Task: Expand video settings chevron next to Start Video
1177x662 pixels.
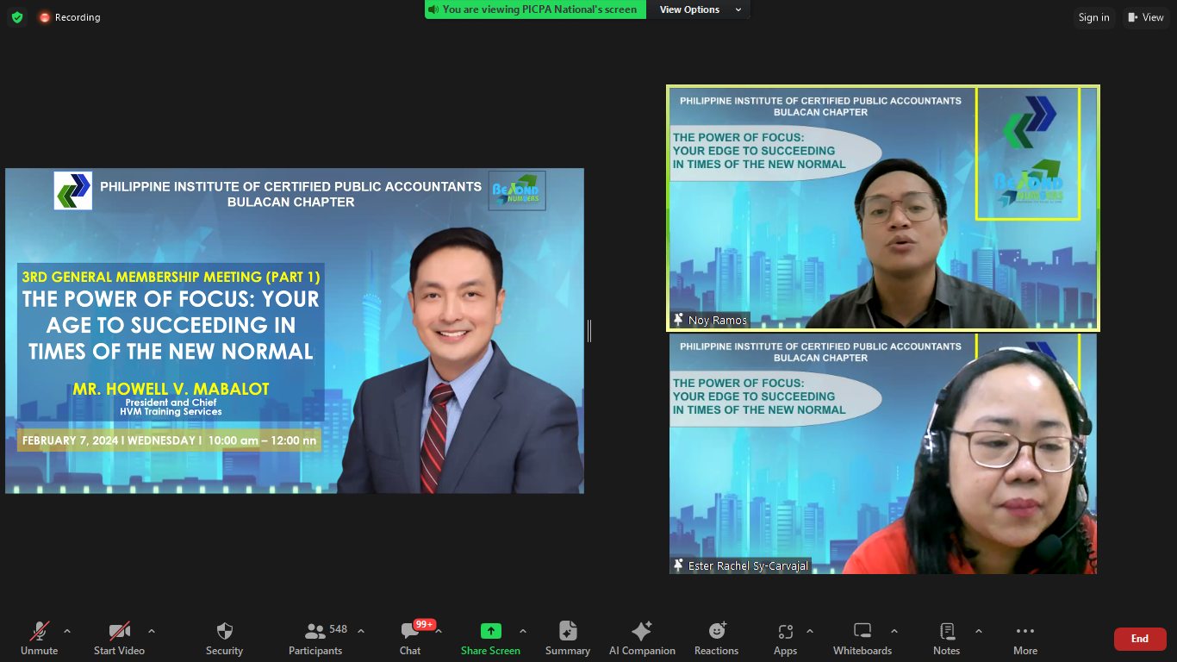Action: coord(152,631)
